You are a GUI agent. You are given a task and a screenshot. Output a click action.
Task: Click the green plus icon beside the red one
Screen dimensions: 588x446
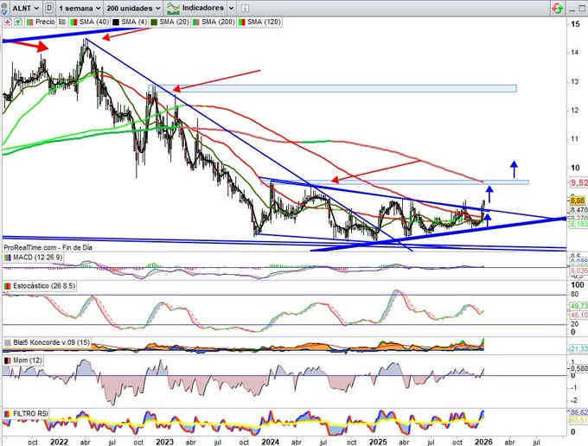[16, 20]
